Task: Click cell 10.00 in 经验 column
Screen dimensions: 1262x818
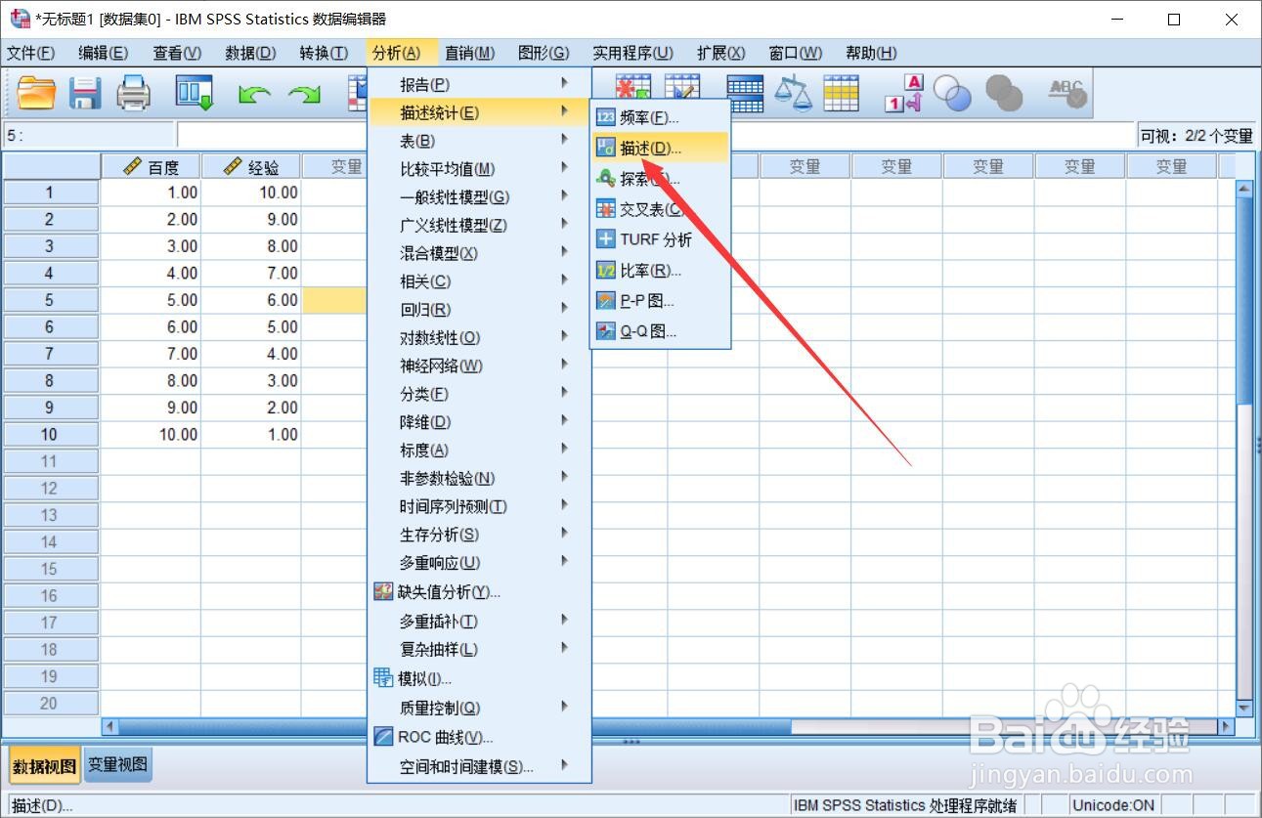Action: click(x=251, y=193)
